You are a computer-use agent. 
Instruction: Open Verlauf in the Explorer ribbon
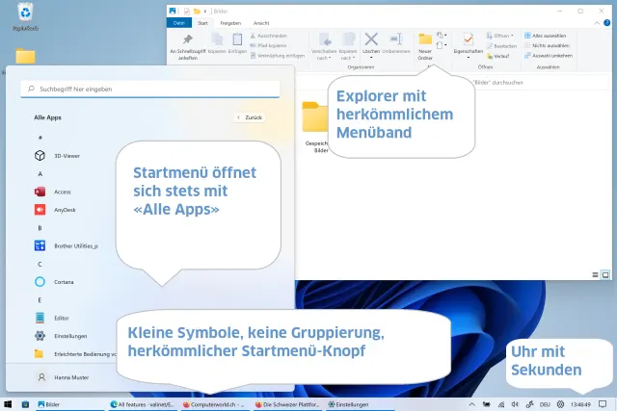pyautogui.click(x=498, y=56)
